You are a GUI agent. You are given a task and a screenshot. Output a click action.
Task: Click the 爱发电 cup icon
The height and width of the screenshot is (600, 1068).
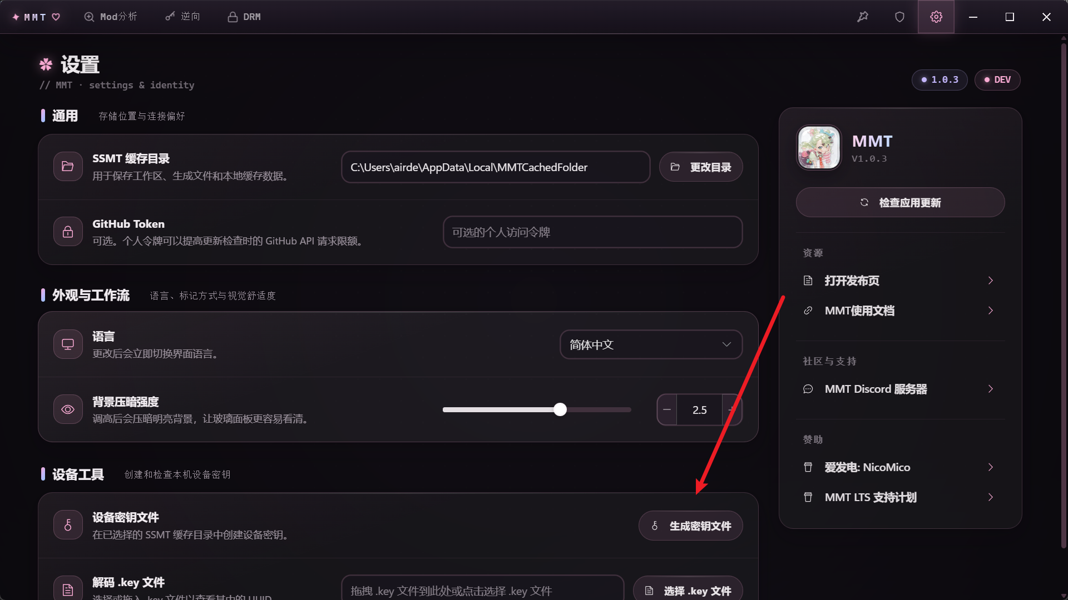pos(808,467)
